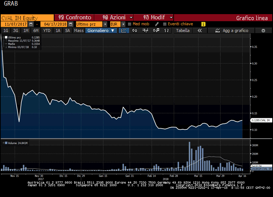The height and width of the screenshot is (197, 273).
Task: Click Agg a grafico button
Action: pos(232,30)
